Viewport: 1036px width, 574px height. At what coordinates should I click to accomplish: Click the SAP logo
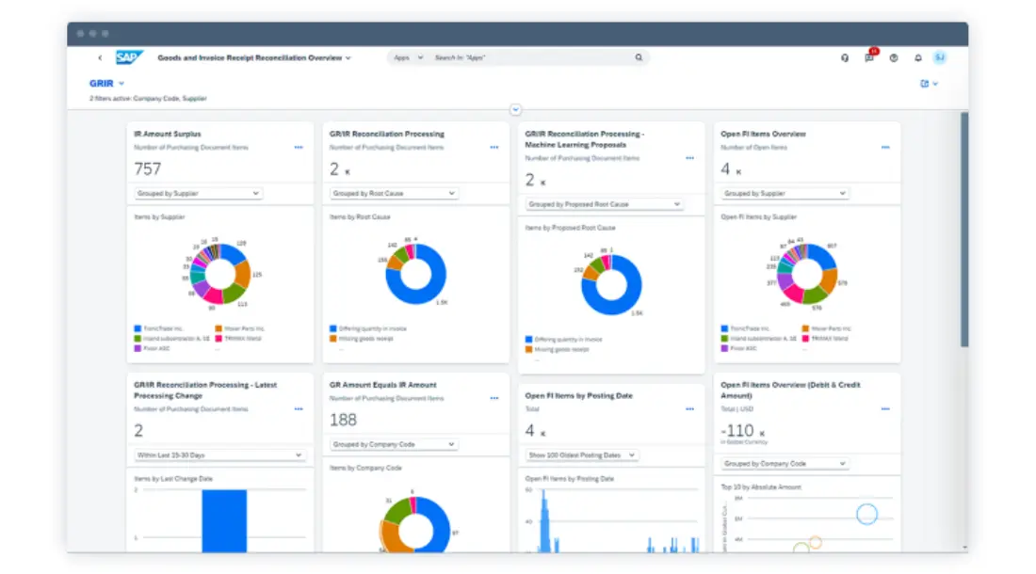tap(129, 57)
